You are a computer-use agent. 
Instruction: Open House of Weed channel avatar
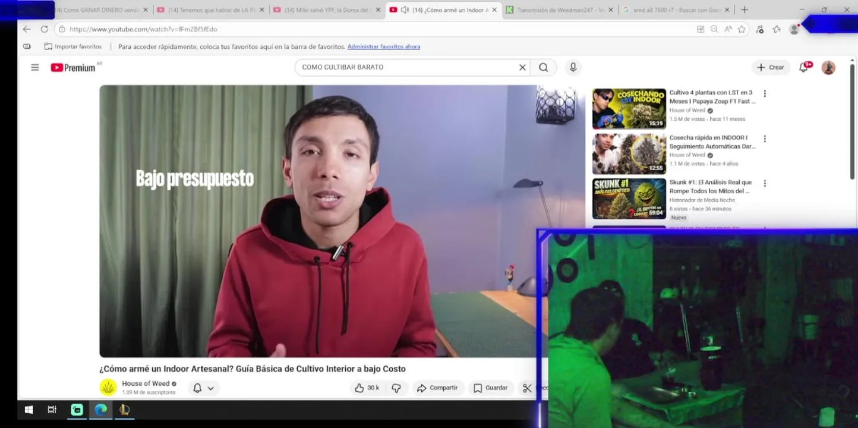[x=108, y=388]
